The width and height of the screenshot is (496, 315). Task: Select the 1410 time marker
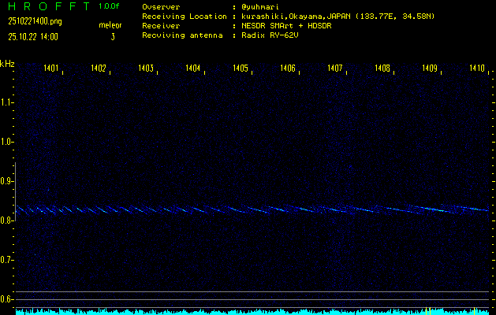[476, 69]
